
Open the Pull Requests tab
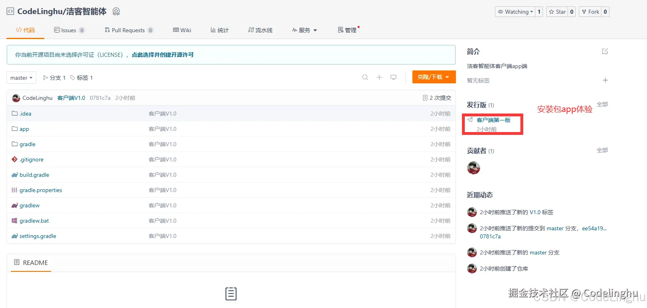pyautogui.click(x=129, y=30)
